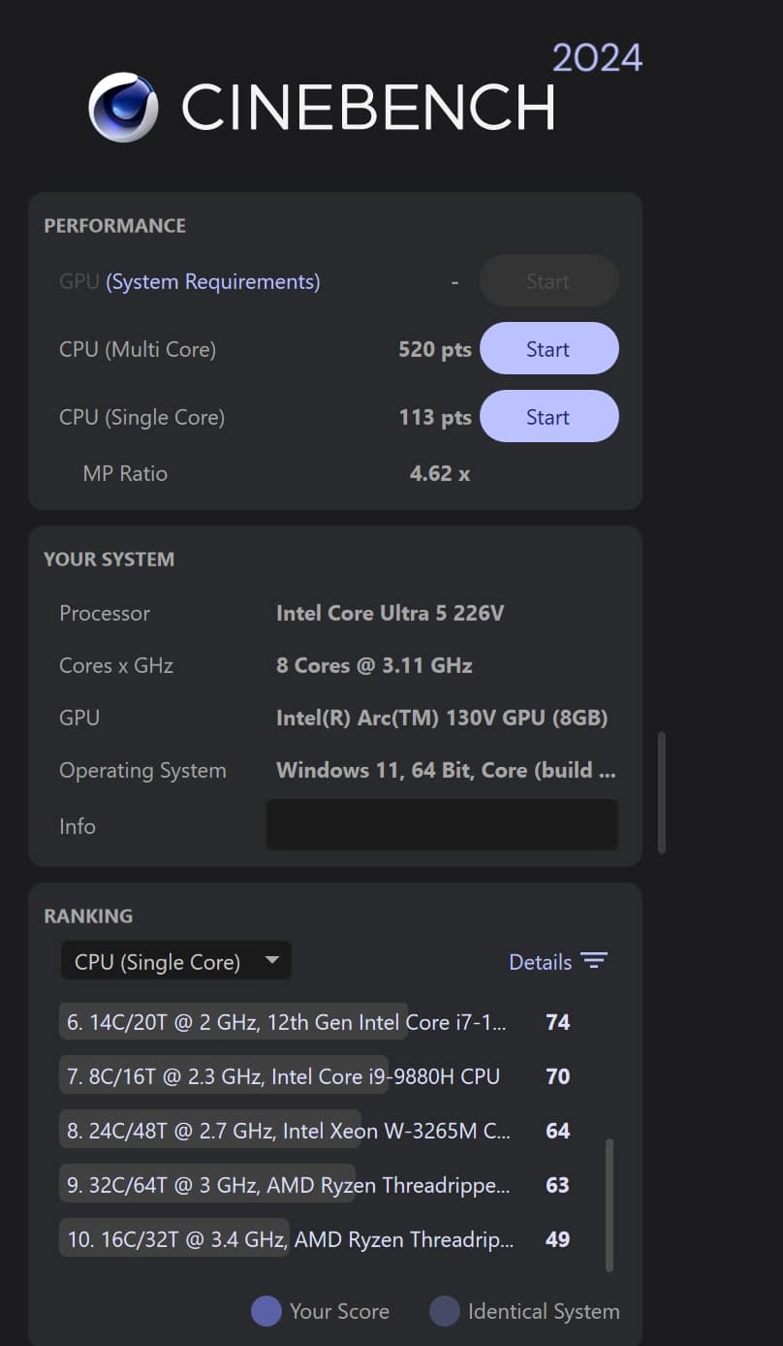Click the Identical System legend circle
Screen dimensions: 783x1346
click(x=445, y=1311)
